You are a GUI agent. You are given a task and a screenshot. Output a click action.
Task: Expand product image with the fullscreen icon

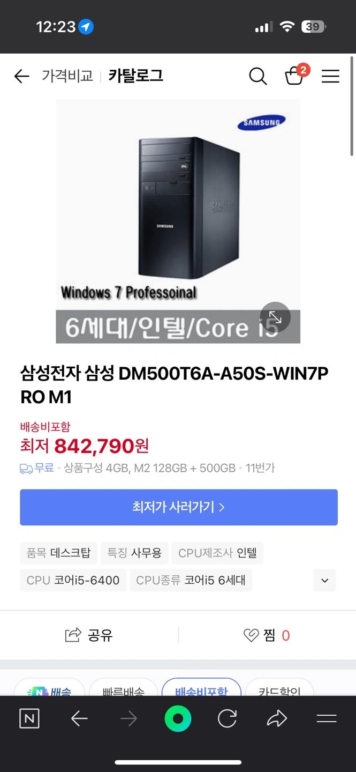tap(275, 317)
